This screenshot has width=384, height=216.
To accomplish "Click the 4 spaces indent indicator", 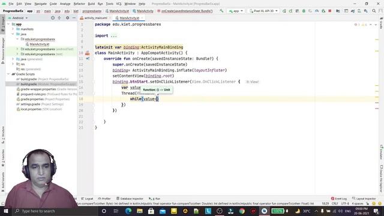I will [x=358, y=203].
